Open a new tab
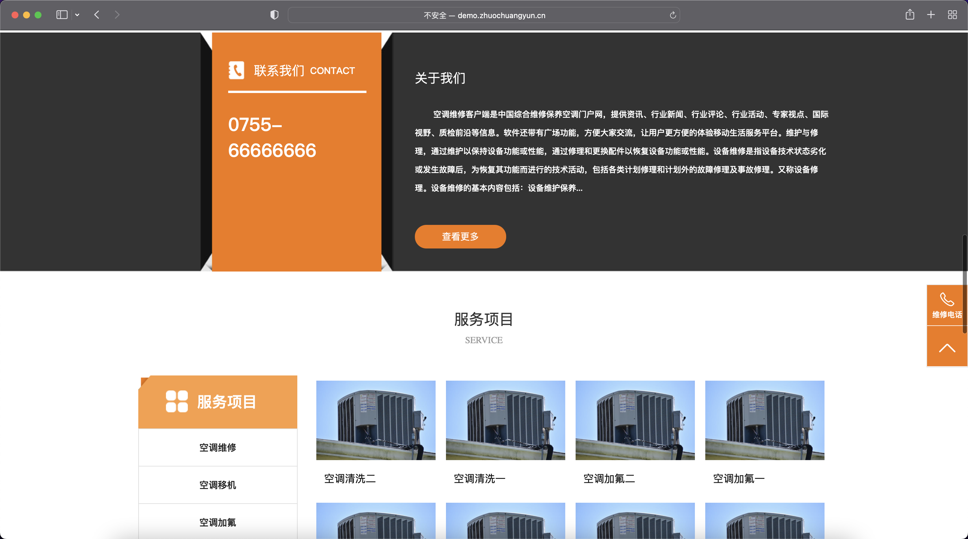Viewport: 968px width, 539px height. [x=931, y=15]
